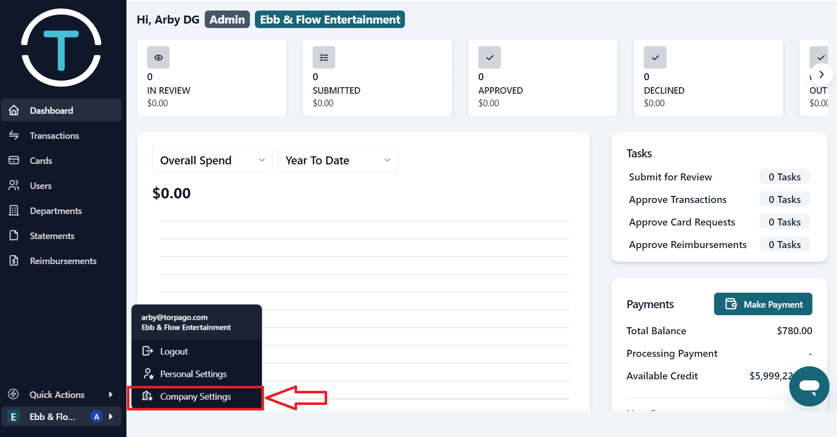This screenshot has width=837, height=437.
Task: Click the Torpago logo in sidebar
Action: [61, 48]
